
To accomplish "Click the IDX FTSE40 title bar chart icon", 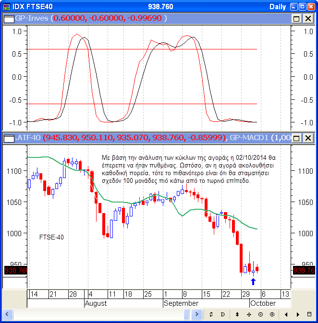I will pos(6,7).
